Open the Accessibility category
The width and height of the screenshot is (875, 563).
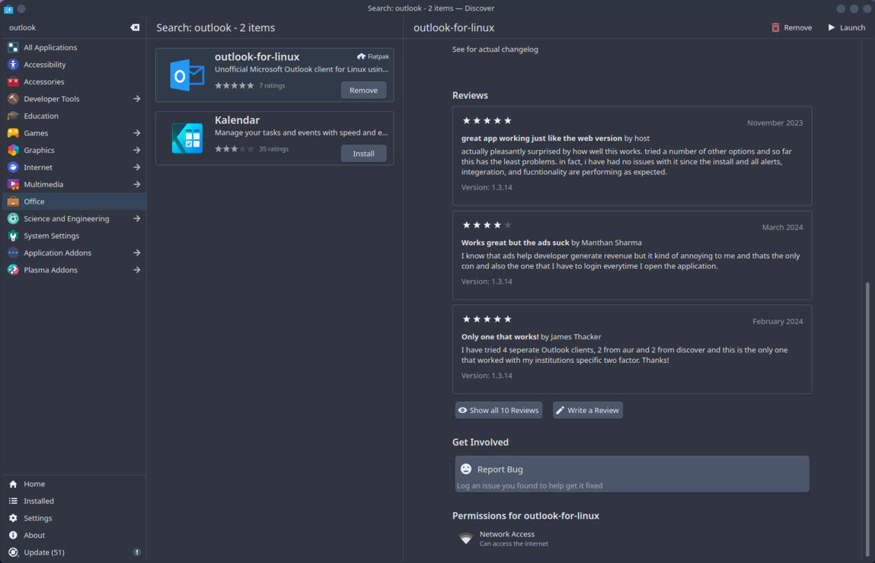[x=74, y=65]
